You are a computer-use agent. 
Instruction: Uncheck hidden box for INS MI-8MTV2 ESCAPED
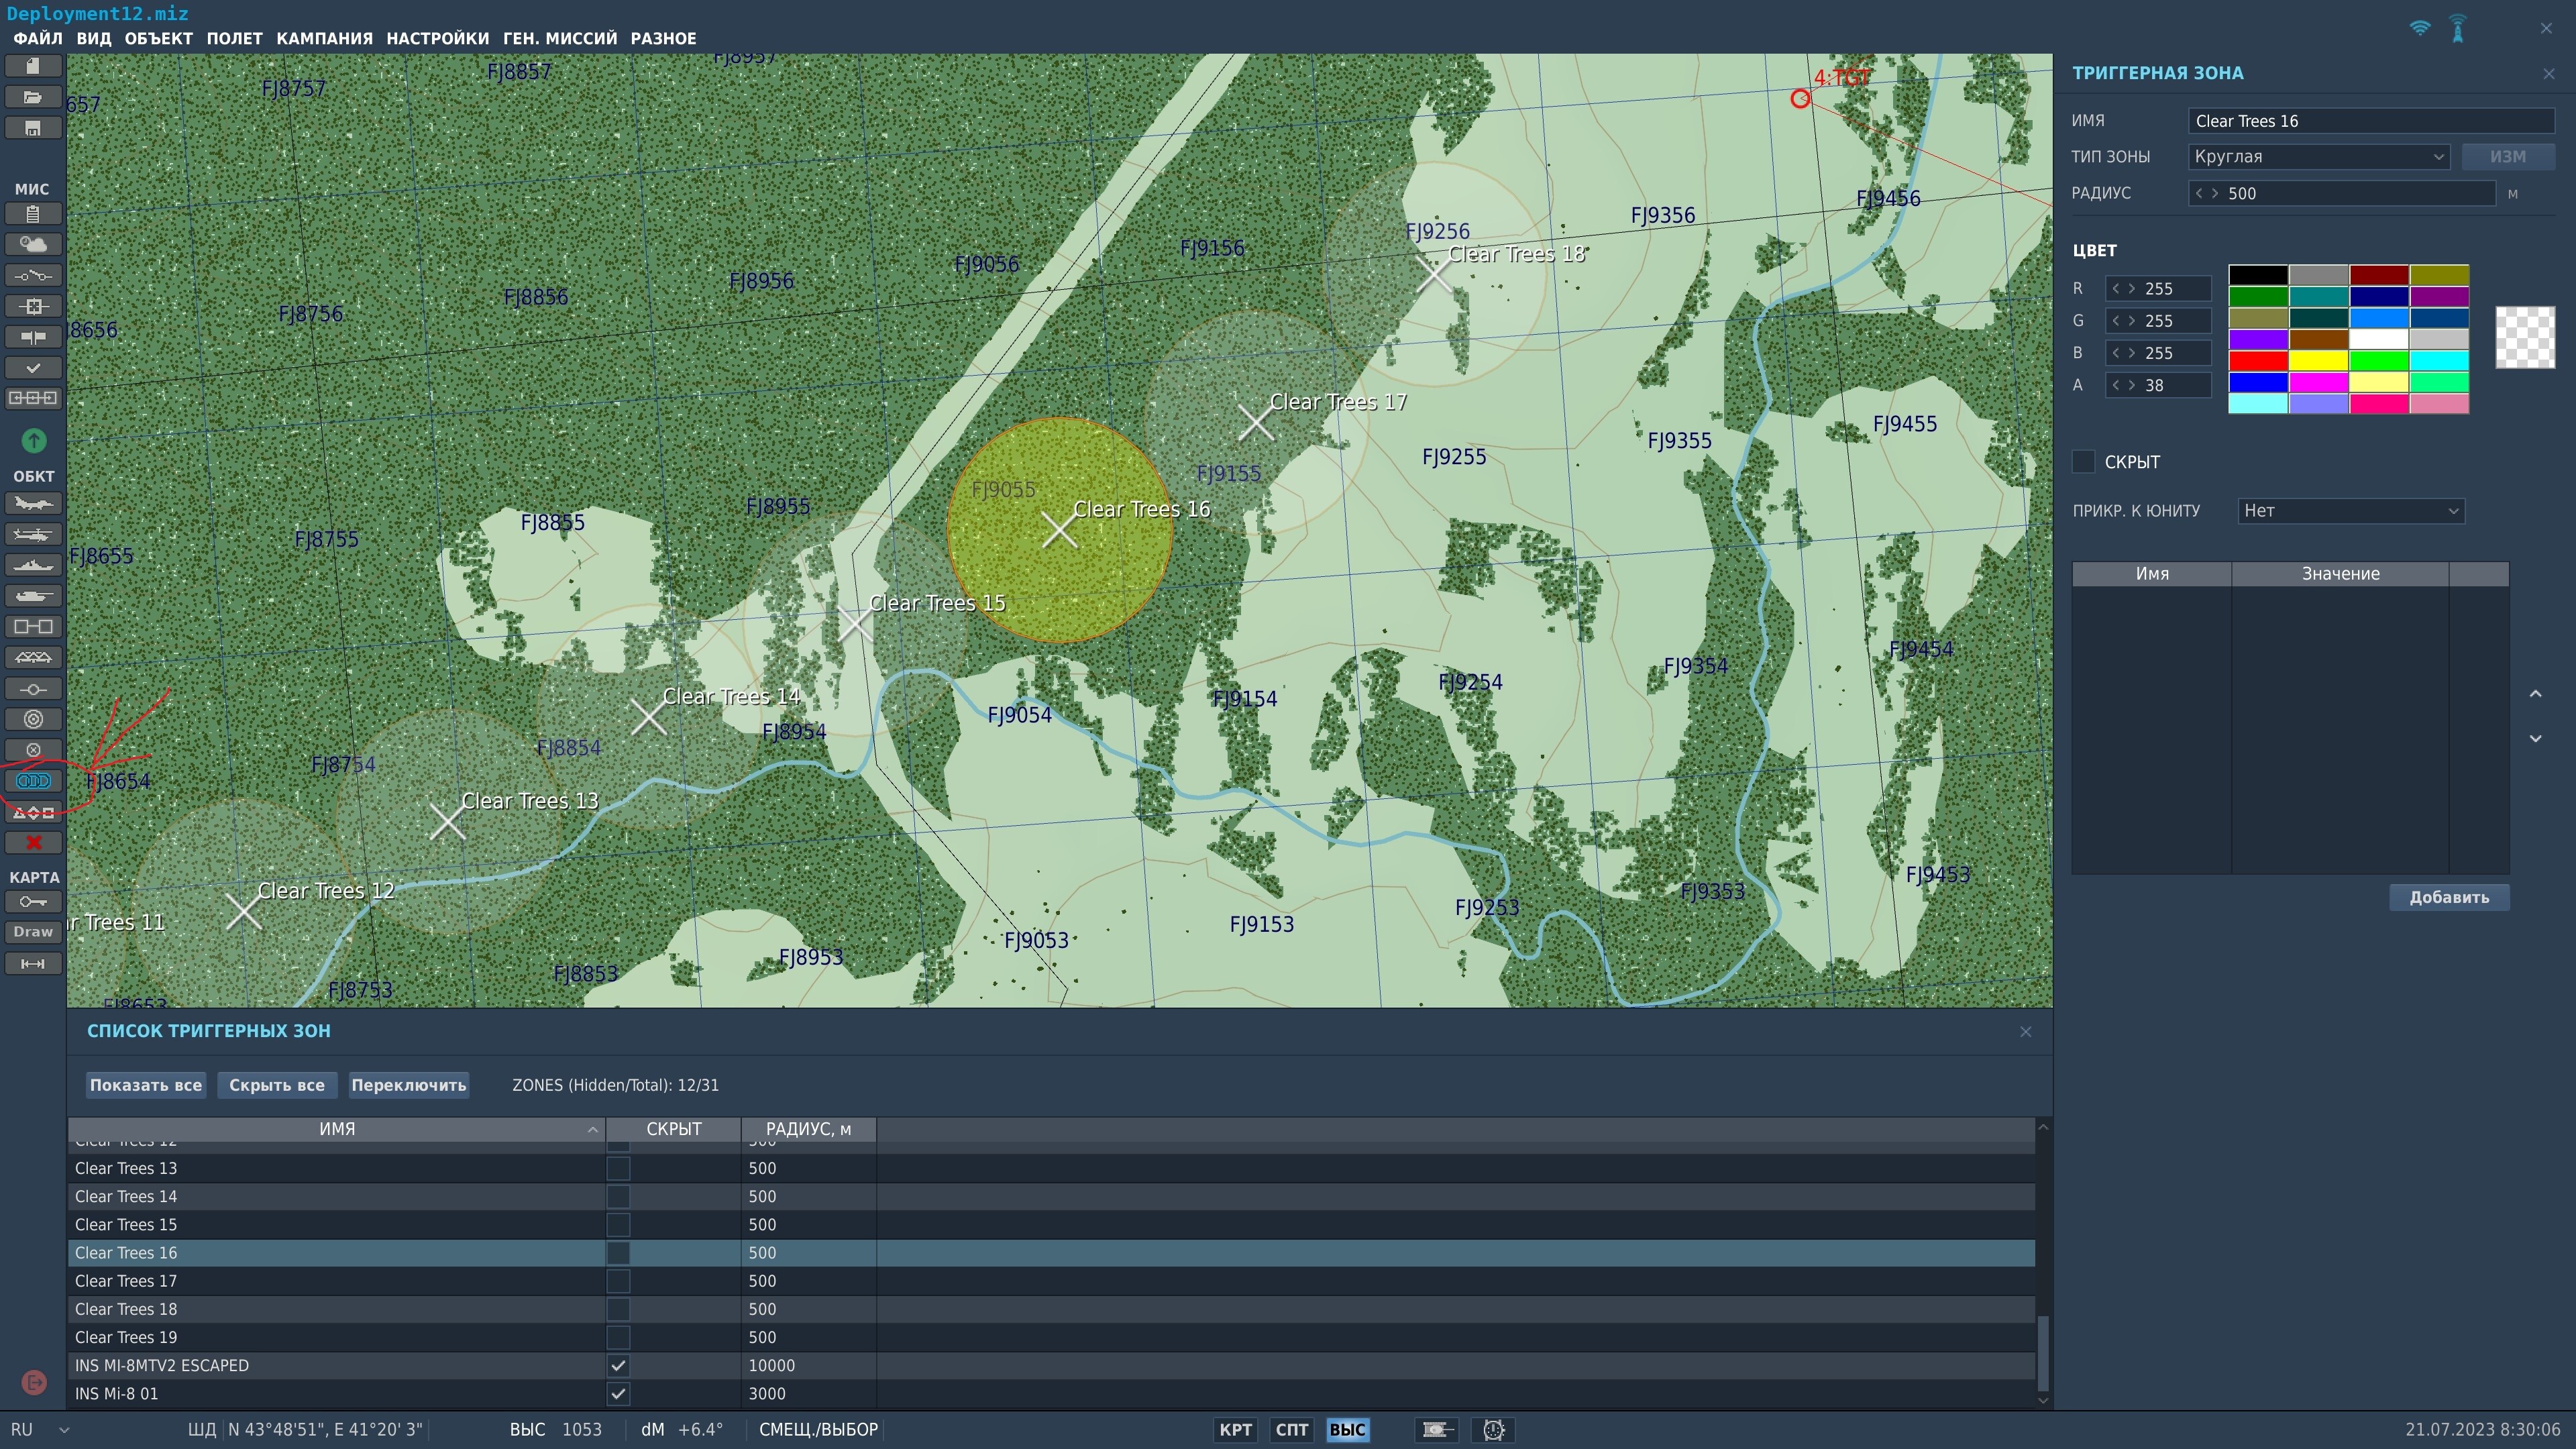[x=618, y=1365]
